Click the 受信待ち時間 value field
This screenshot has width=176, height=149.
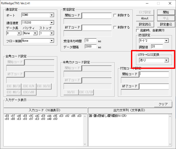coord(91,40)
